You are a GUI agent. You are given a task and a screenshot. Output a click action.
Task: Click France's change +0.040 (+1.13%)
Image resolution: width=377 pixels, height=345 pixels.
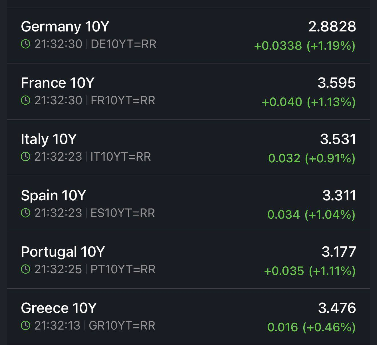pyautogui.click(x=308, y=102)
